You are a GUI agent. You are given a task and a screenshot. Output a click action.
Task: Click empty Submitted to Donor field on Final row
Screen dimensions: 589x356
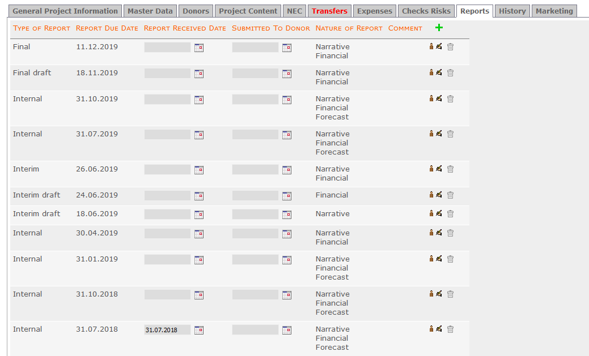coord(254,48)
